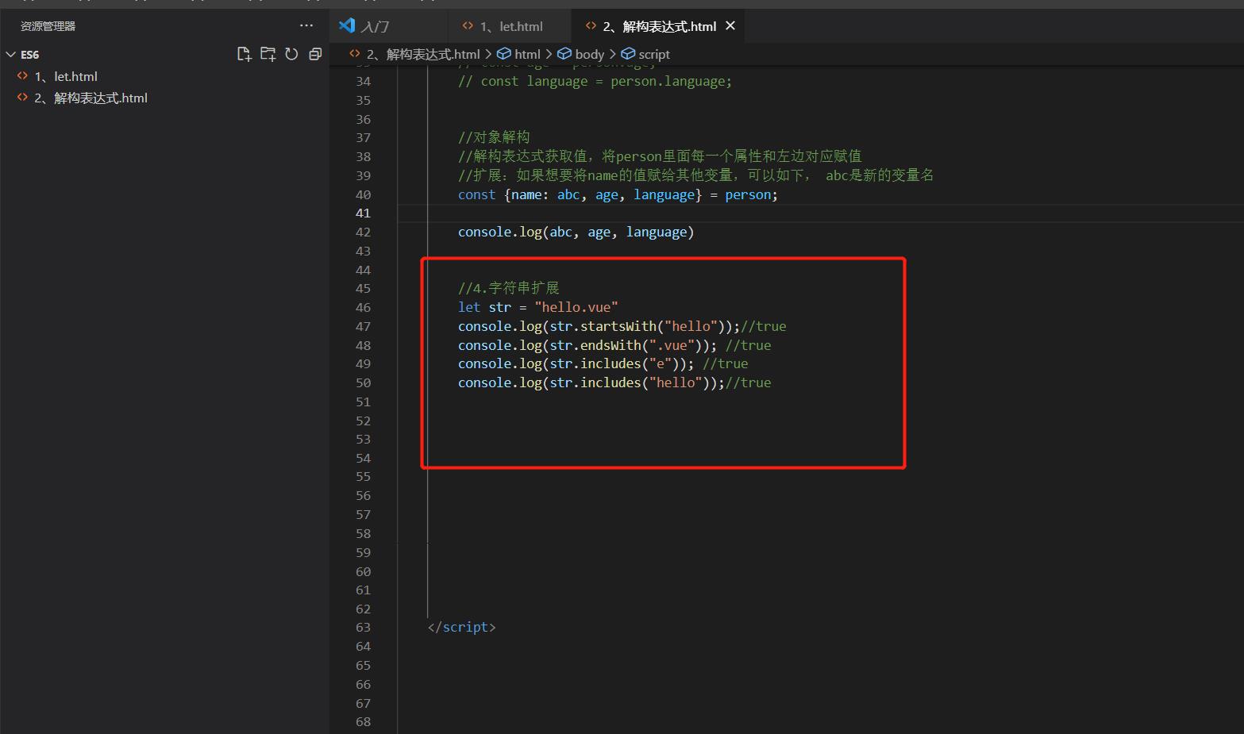Click the startsWith method call on line 47

pyautogui.click(x=618, y=326)
